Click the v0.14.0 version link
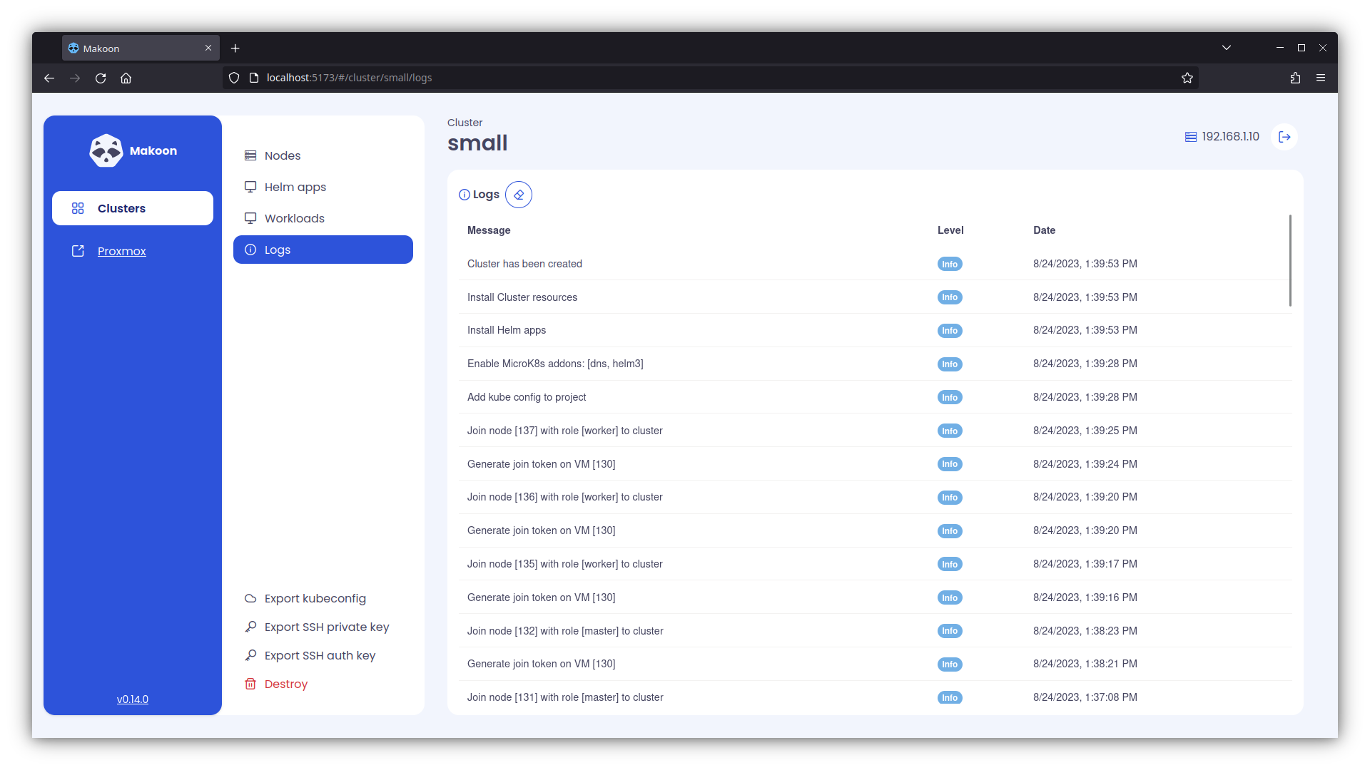Viewport: 1370px width, 770px height. coord(133,699)
